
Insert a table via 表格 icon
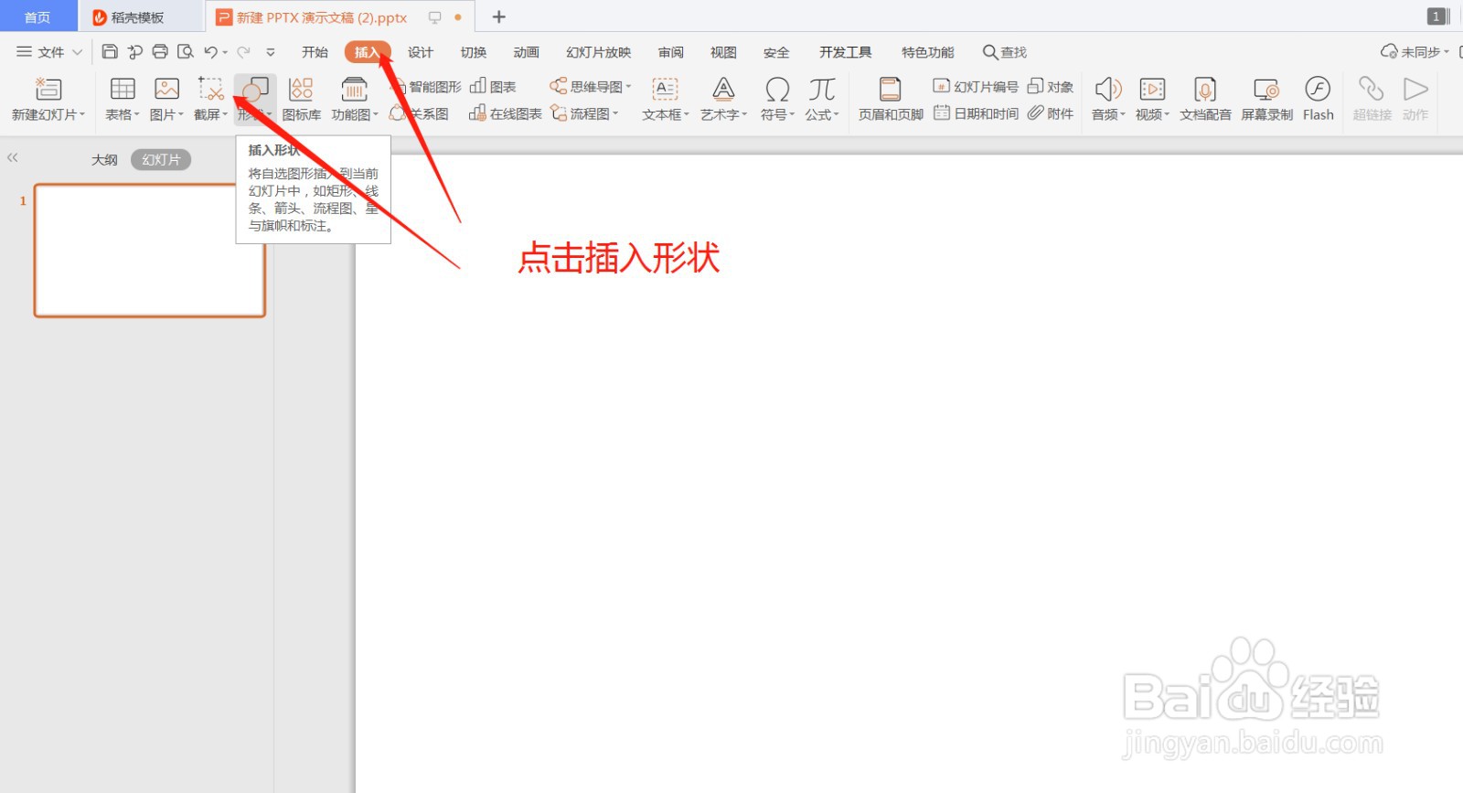[123, 89]
